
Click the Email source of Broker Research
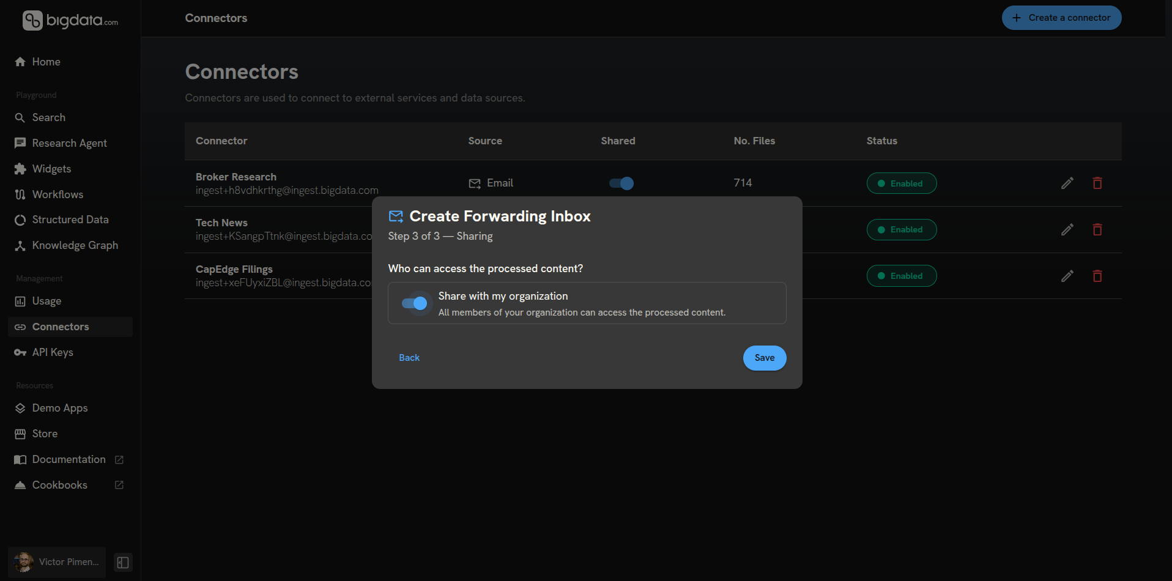(x=491, y=183)
